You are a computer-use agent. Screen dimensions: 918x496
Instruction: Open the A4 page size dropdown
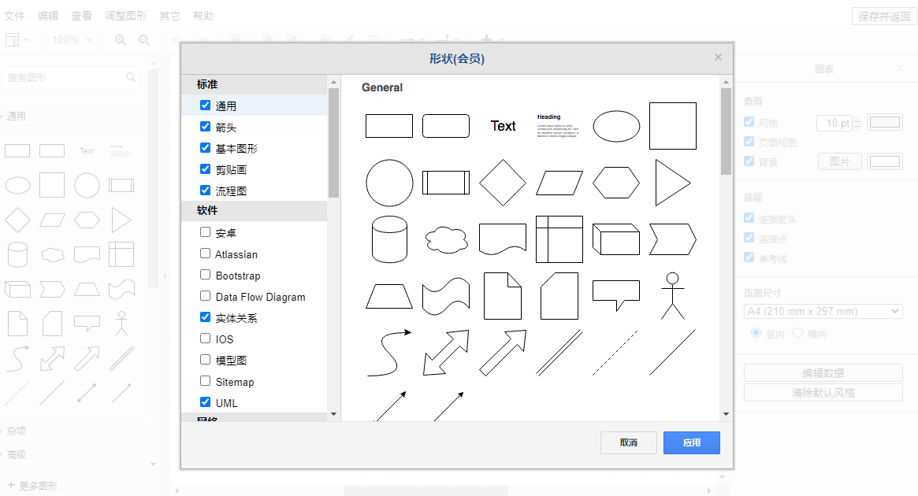click(823, 311)
